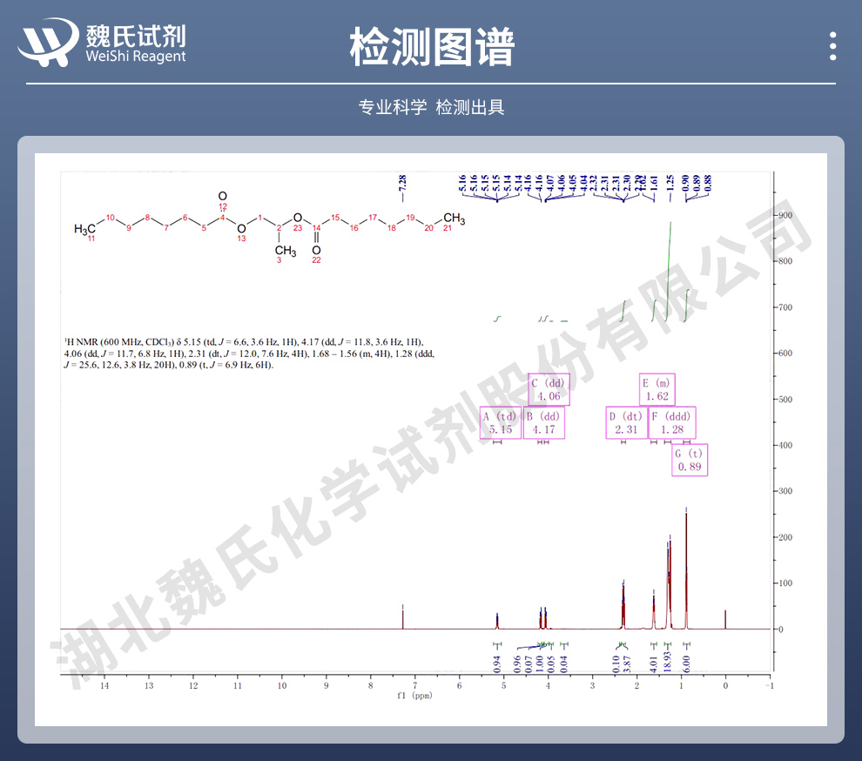
Task: Click the peak label box D (dt) 2.31
Action: tap(626, 423)
